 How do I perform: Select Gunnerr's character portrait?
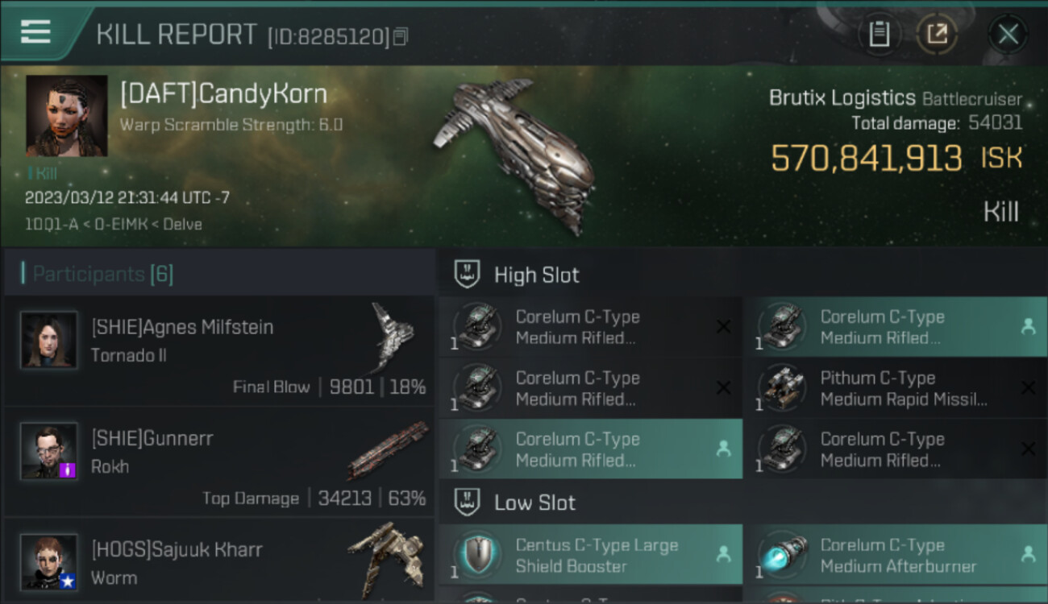(x=49, y=451)
